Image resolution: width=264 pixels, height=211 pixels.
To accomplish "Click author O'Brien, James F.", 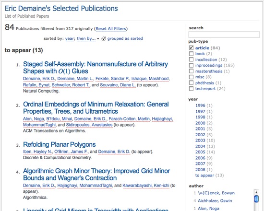I will (x=71, y=152).
